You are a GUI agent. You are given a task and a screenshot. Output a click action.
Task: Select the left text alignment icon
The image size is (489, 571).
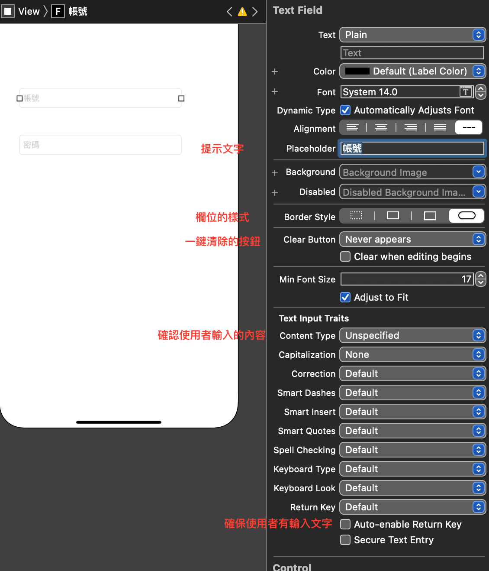353,127
